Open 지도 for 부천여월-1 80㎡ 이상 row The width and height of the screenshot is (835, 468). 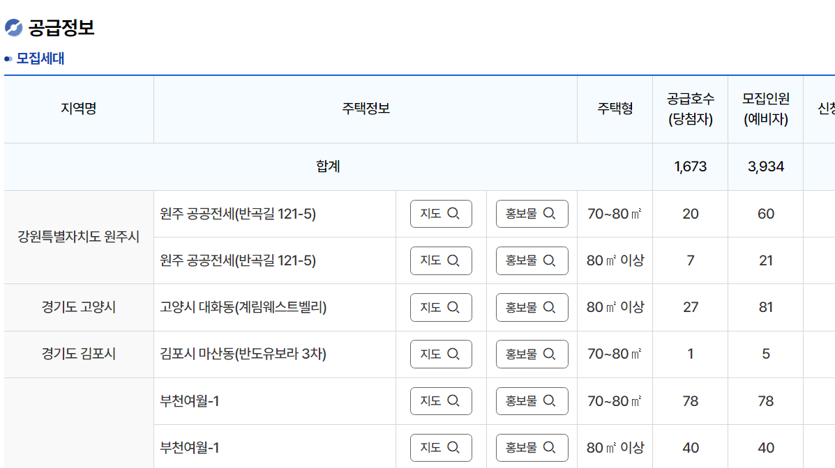click(x=440, y=447)
